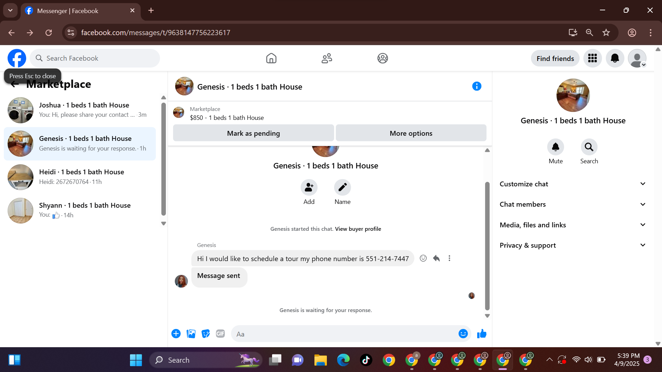Expand the Customize chat section
Viewport: 662px width, 372px height.
click(x=573, y=184)
